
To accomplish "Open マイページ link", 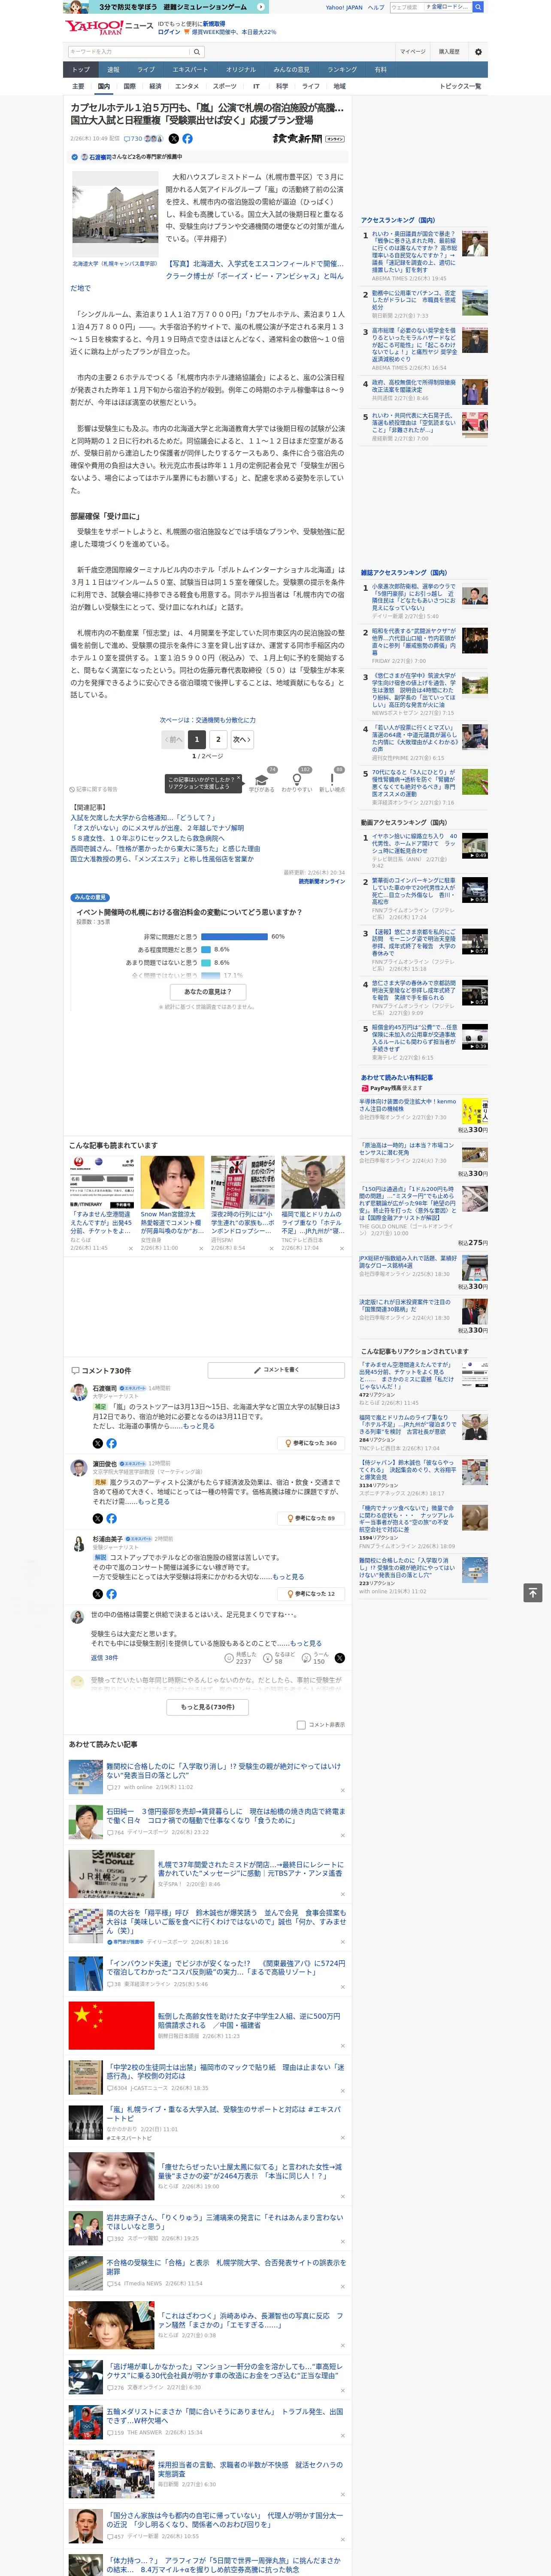I will 412,52.
